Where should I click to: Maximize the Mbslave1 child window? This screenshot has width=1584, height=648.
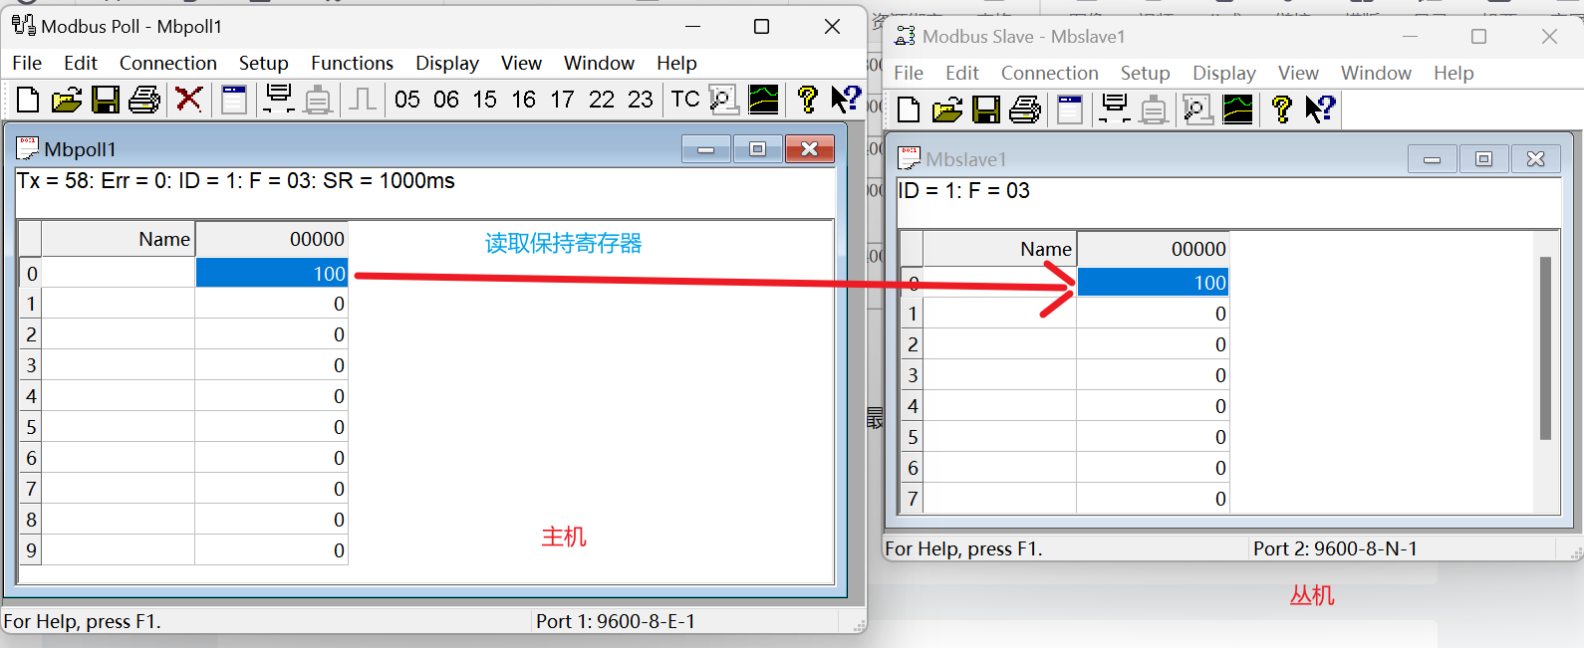(1484, 159)
